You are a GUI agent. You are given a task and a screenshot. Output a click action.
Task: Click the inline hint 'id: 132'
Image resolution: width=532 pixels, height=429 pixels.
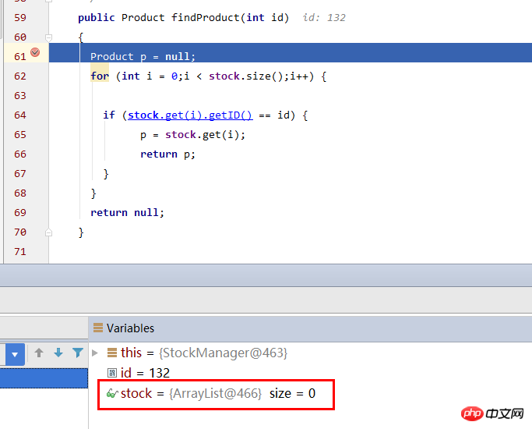324,17
